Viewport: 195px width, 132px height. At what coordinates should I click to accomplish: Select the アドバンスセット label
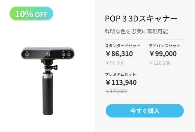(x=164, y=46)
